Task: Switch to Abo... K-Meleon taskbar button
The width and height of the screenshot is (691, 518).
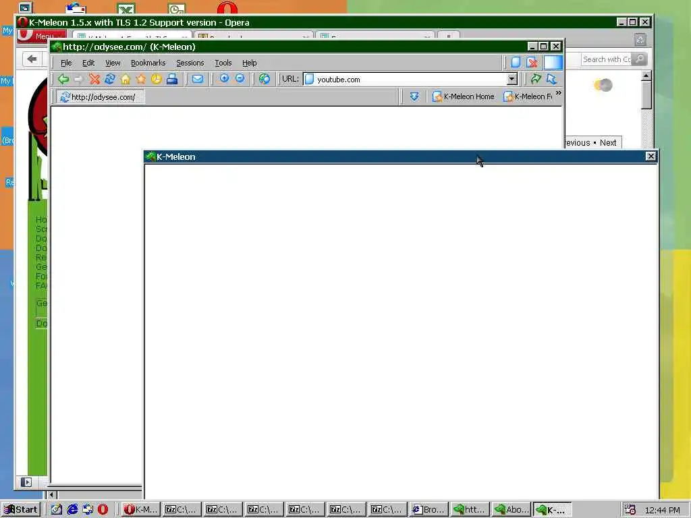Action: tap(512, 510)
